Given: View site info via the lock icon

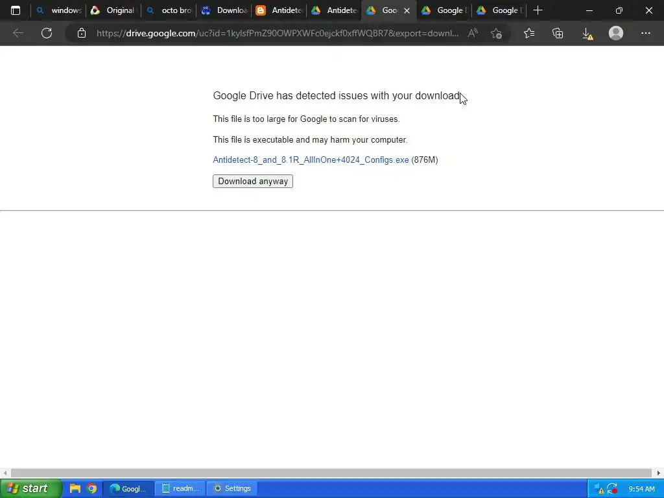Looking at the screenshot, I should click(x=82, y=33).
